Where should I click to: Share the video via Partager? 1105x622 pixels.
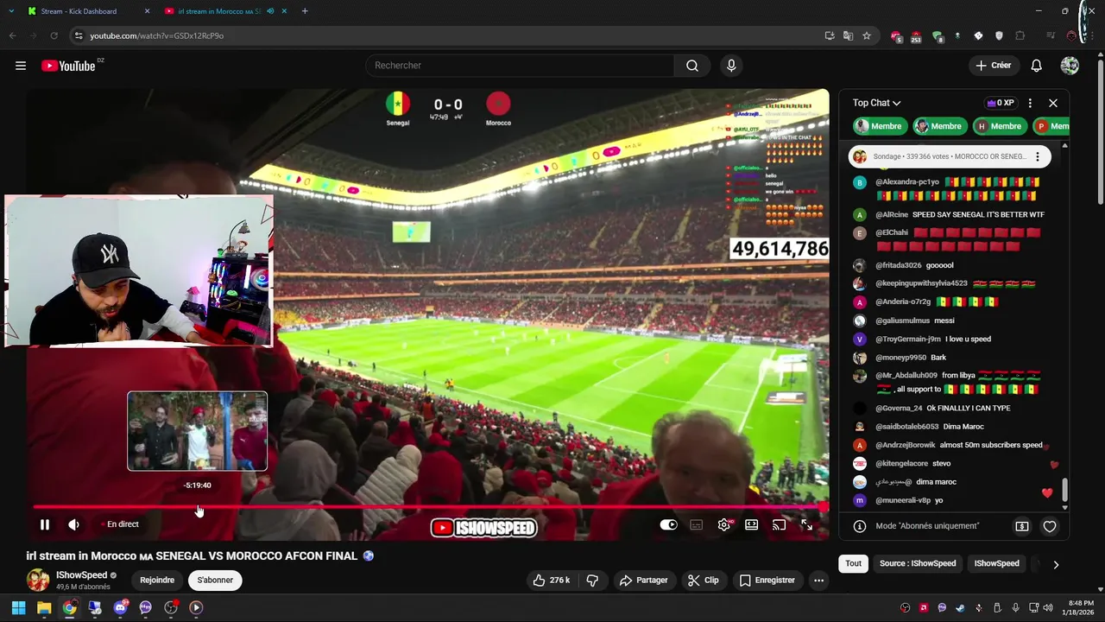pyautogui.click(x=644, y=581)
